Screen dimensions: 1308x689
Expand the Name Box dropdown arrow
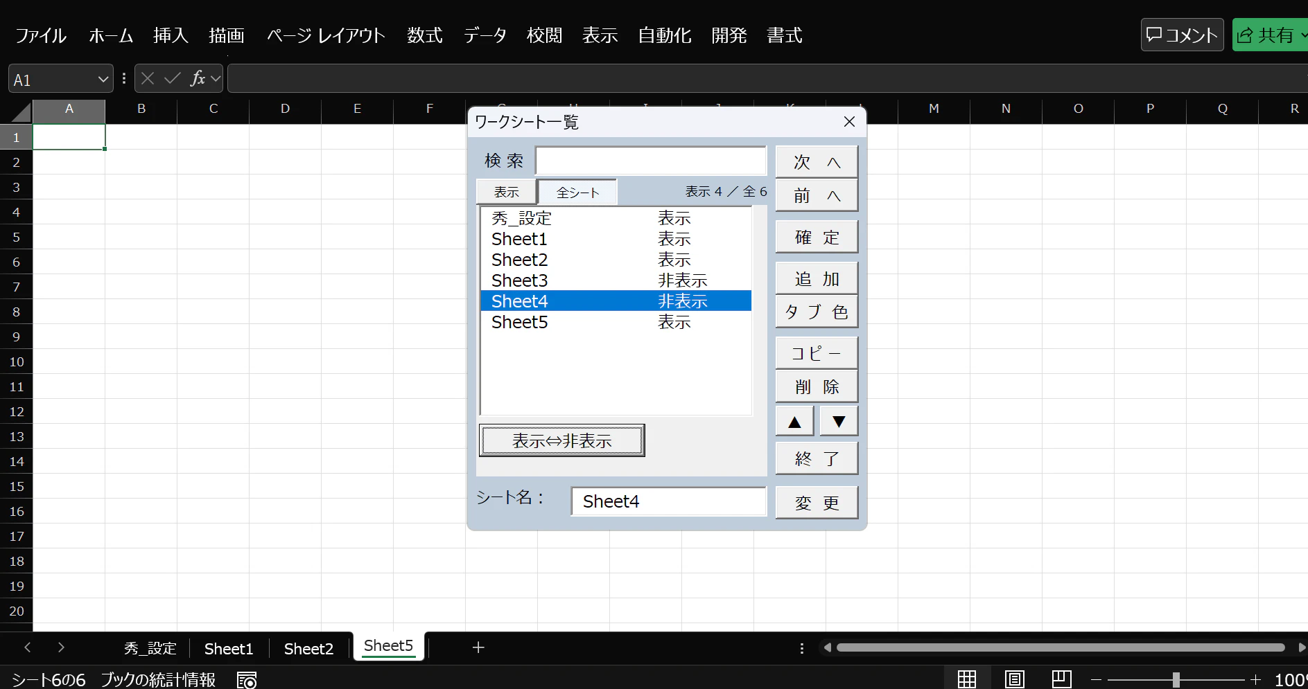point(103,80)
